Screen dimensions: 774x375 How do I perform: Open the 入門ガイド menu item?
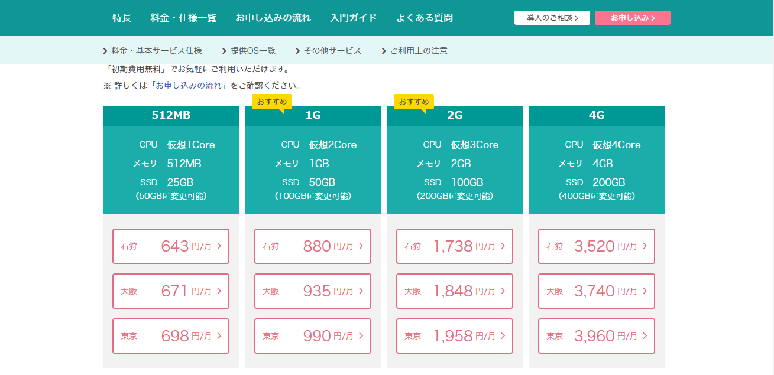tap(353, 18)
